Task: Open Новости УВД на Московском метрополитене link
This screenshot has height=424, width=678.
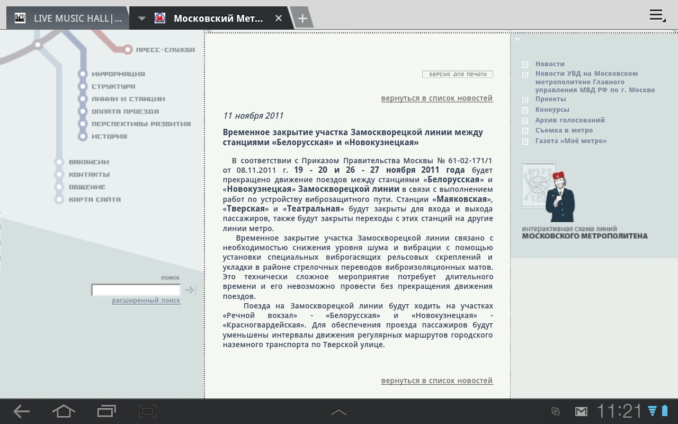Action: pyautogui.click(x=595, y=82)
